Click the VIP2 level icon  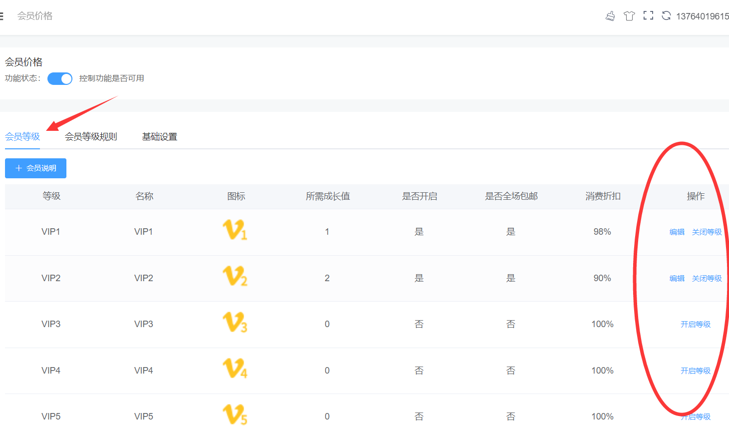pyautogui.click(x=235, y=276)
